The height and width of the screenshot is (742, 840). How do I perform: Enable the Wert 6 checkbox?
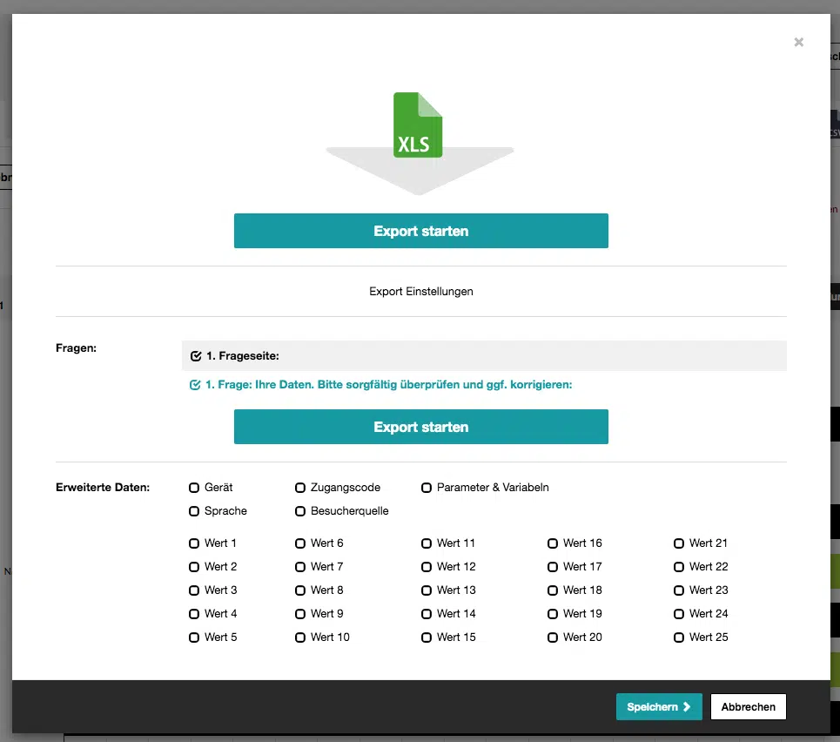click(300, 543)
